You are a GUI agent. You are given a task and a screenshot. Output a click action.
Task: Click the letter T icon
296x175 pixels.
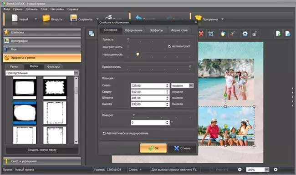6,161
